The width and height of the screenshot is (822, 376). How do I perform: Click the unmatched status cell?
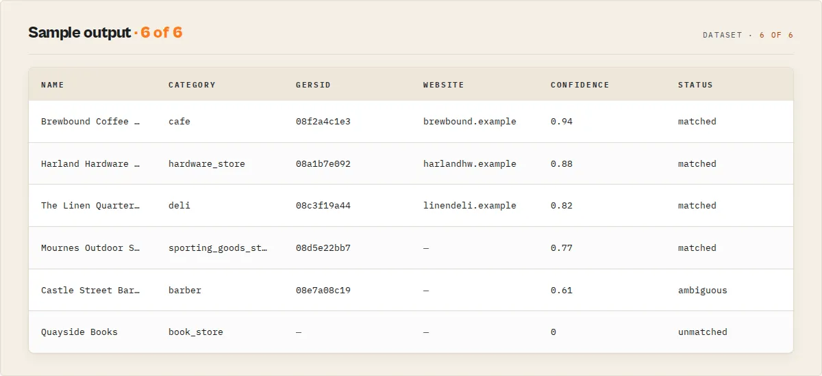pyautogui.click(x=703, y=332)
